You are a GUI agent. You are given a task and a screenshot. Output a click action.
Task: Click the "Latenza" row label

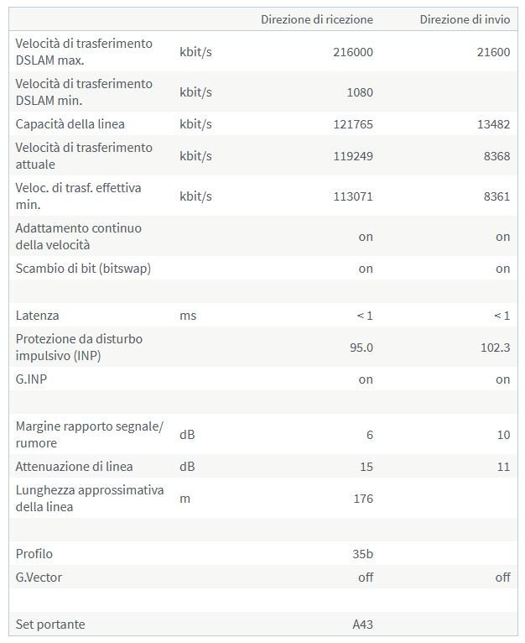[x=37, y=316]
